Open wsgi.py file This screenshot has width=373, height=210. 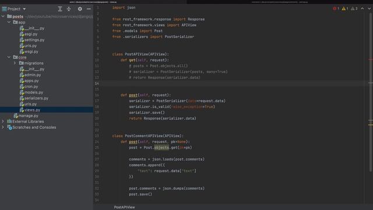pos(29,51)
